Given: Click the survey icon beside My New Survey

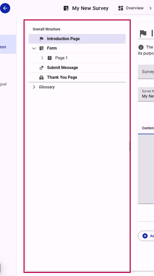Looking at the screenshot, I should pos(66,8).
